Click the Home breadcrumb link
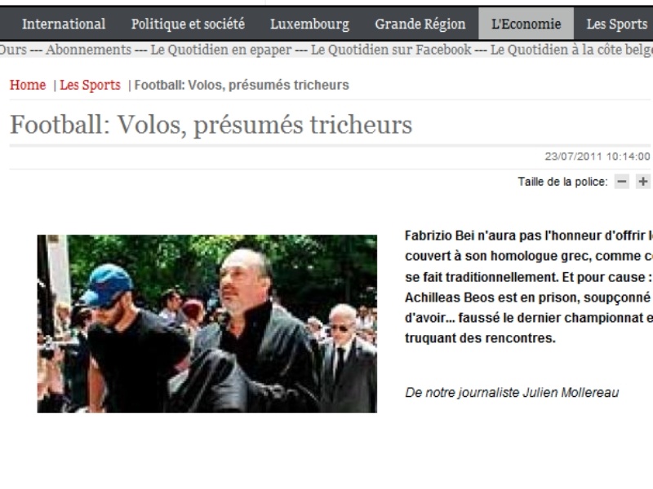The width and height of the screenshot is (653, 489). coord(28,85)
